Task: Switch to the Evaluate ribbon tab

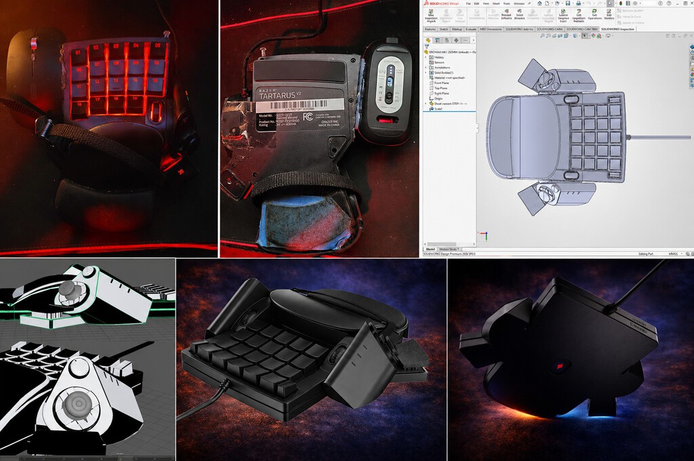Action: coord(471,29)
